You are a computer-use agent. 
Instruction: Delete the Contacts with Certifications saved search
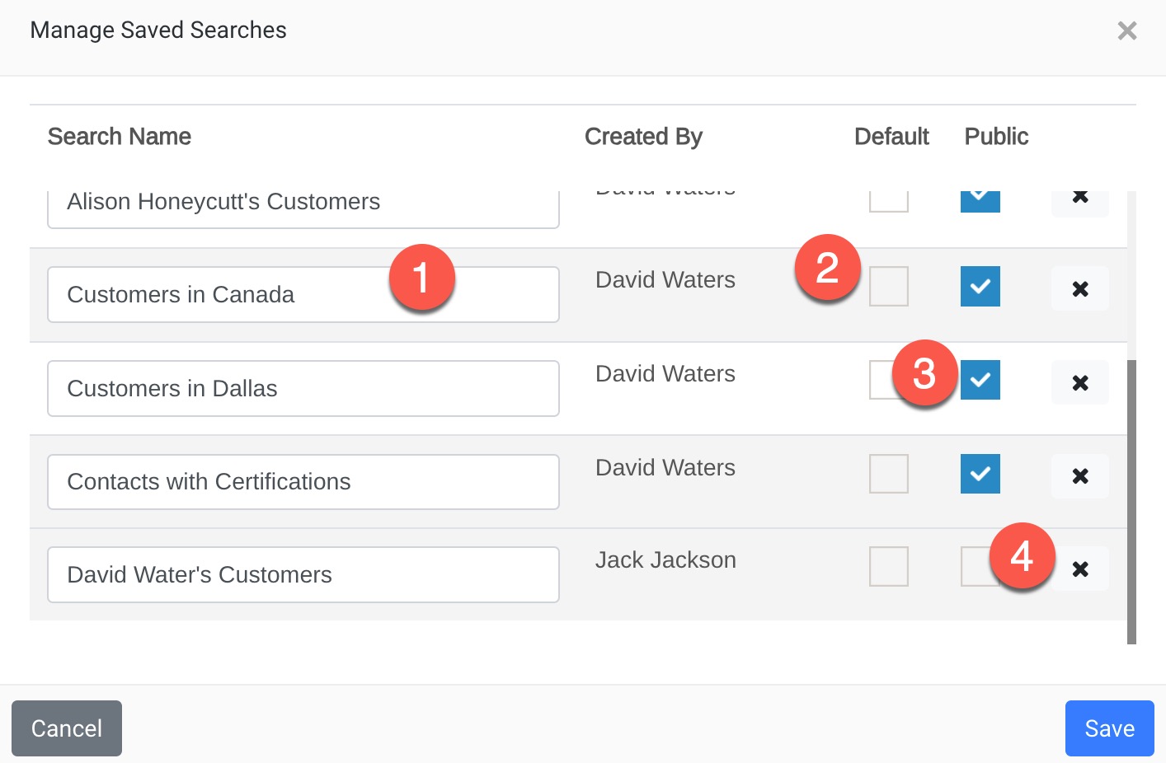pos(1080,475)
